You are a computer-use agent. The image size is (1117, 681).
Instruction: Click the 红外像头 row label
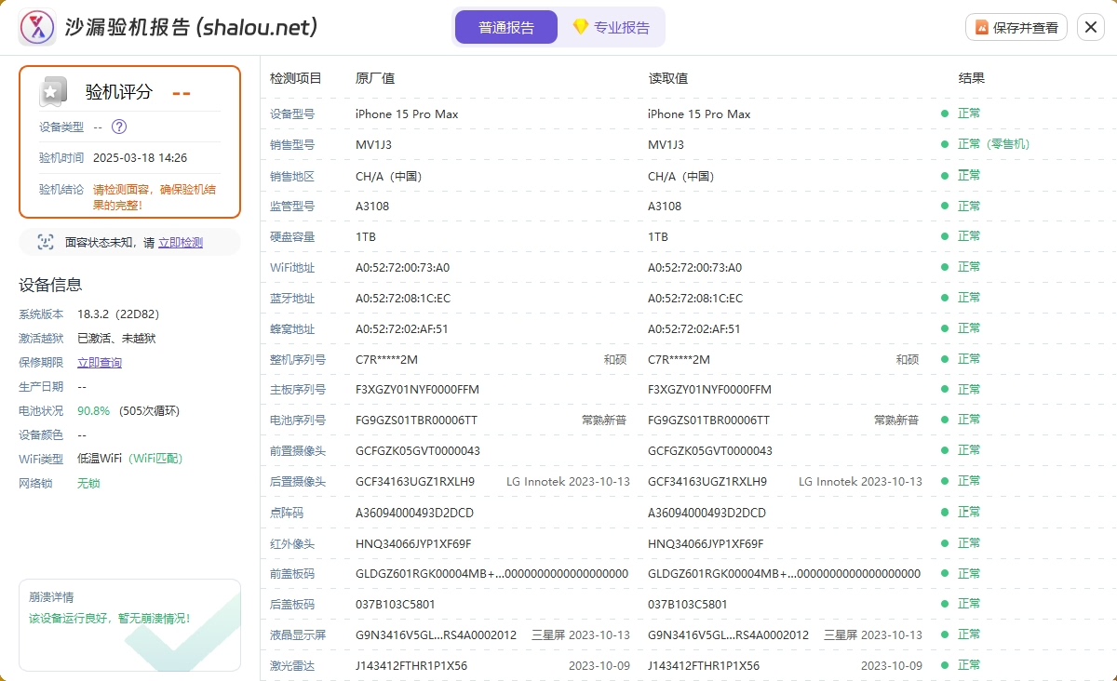point(292,542)
